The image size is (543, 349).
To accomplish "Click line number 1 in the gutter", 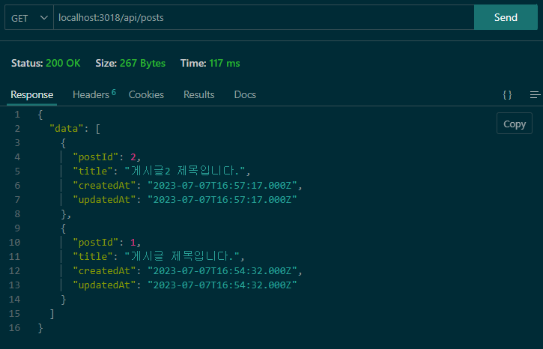I will [x=17, y=115].
